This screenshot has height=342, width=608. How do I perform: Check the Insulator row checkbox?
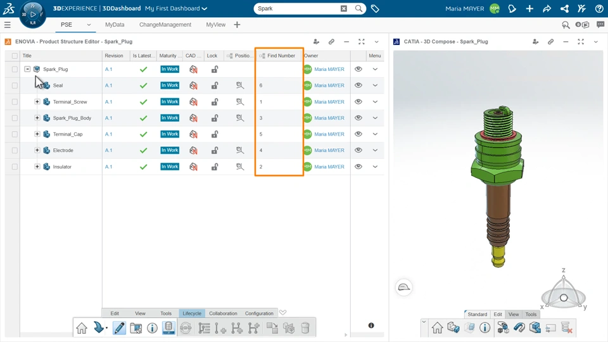click(x=15, y=167)
